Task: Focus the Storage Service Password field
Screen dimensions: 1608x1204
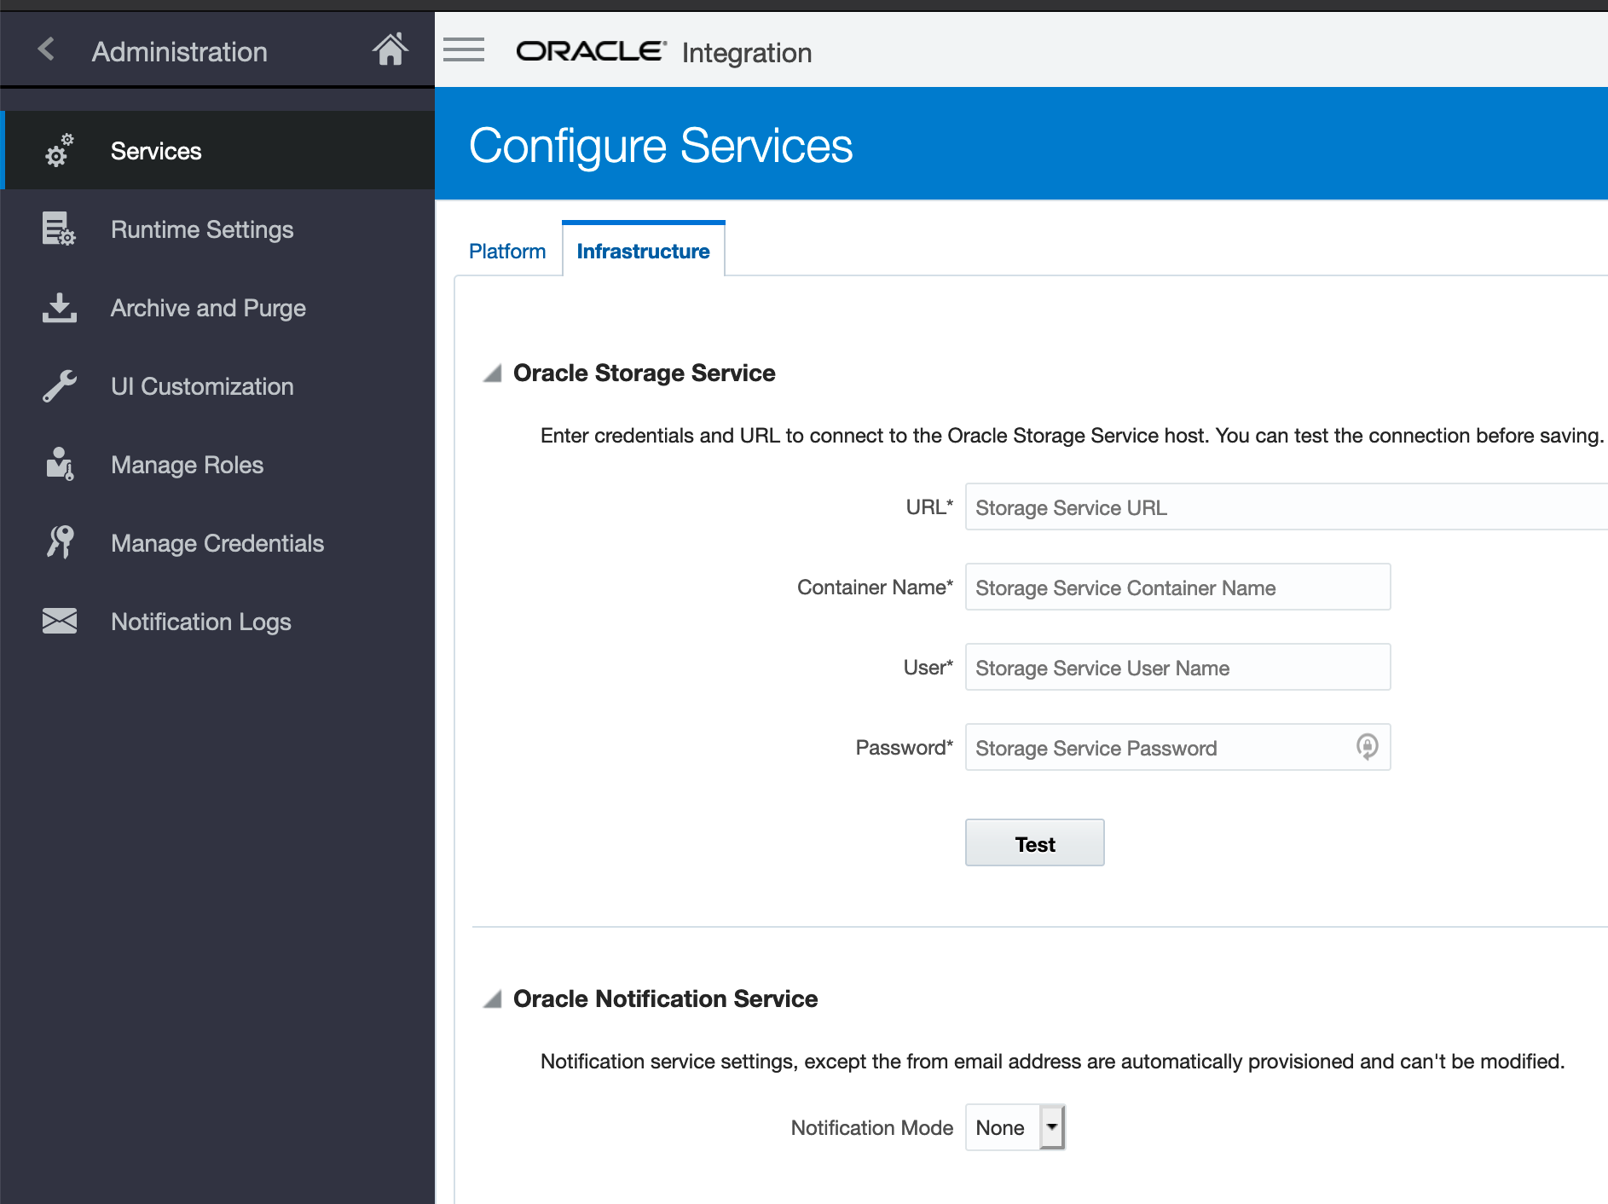Action: click(1177, 747)
